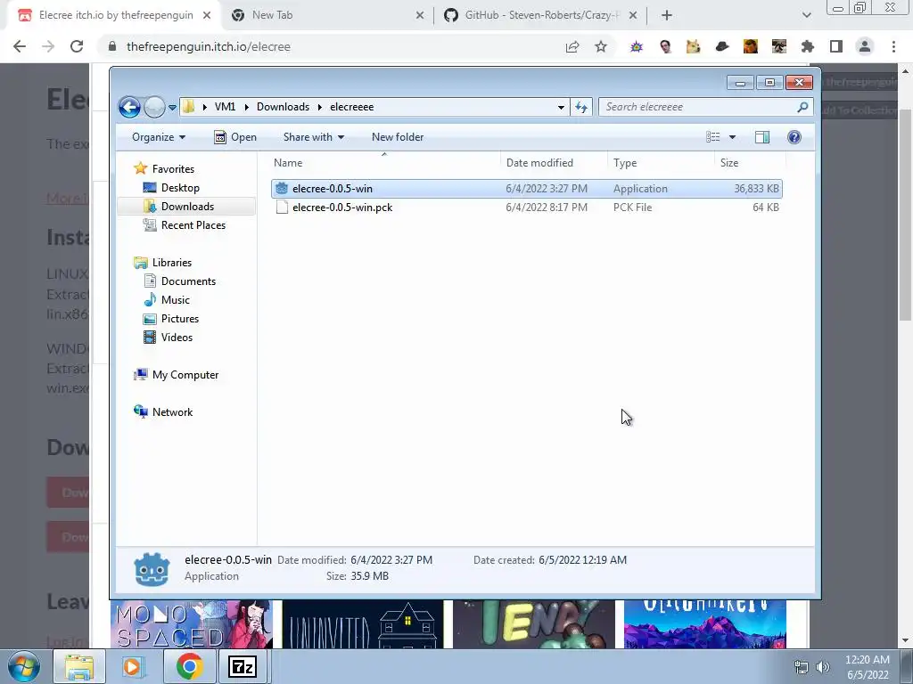Sort files by Date modified column
This screenshot has height=684, width=913.
[x=554, y=163]
